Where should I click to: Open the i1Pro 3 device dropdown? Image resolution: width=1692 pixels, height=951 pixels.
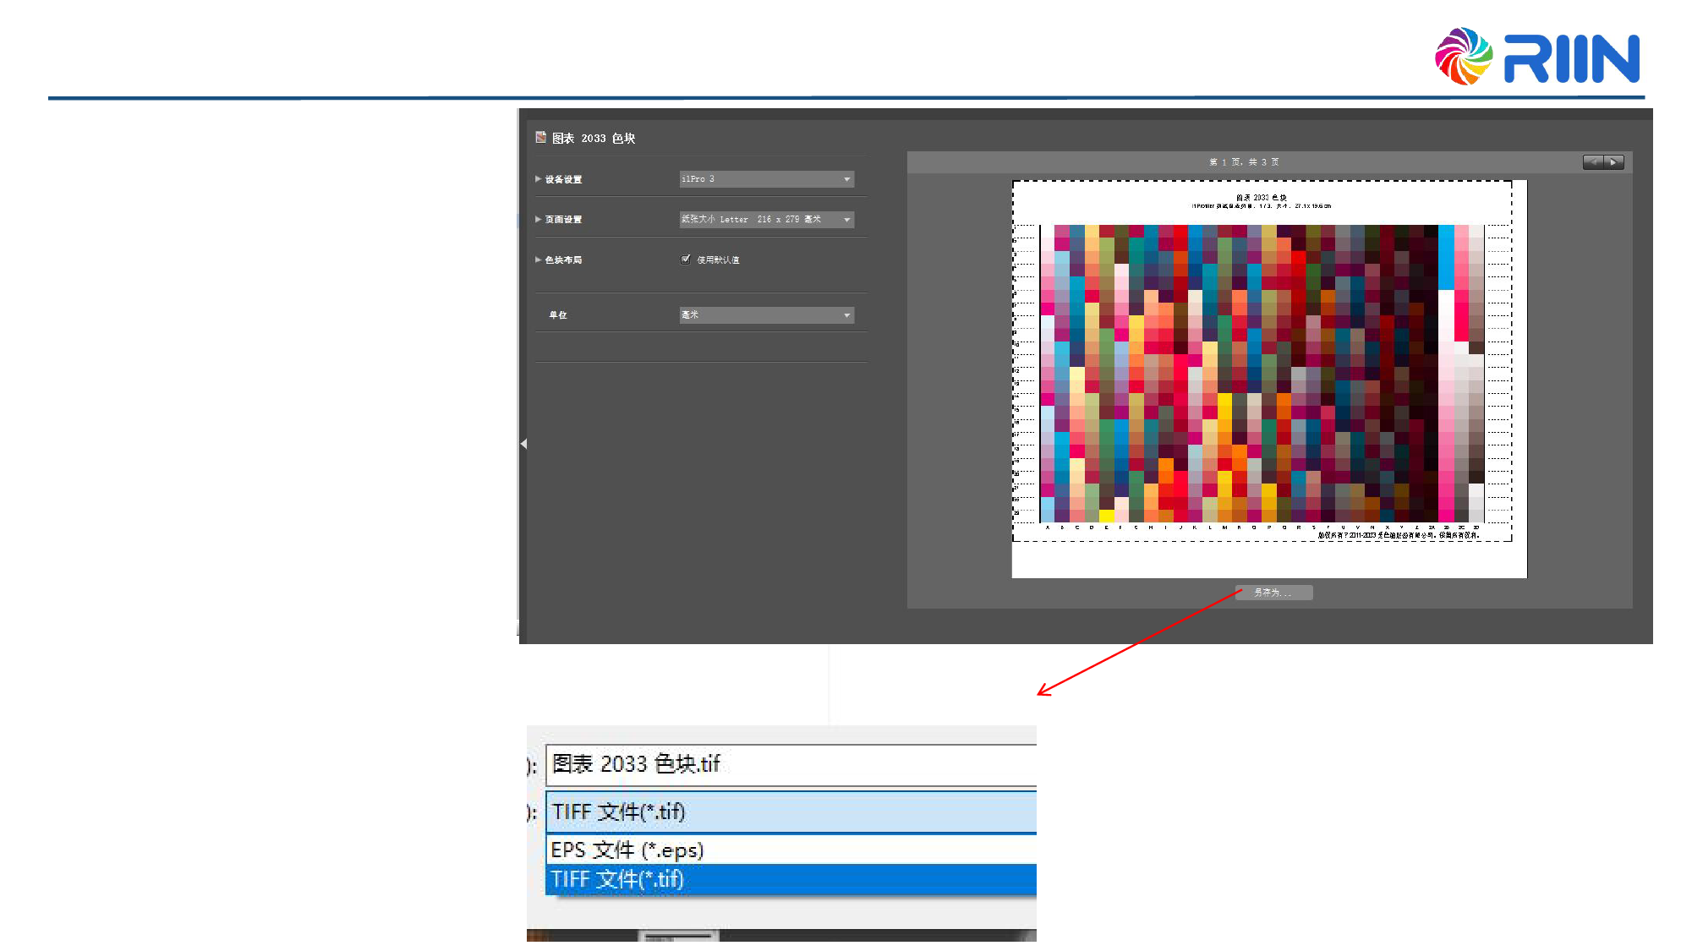point(766,179)
